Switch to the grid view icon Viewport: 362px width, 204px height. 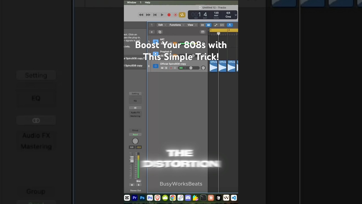202,25
